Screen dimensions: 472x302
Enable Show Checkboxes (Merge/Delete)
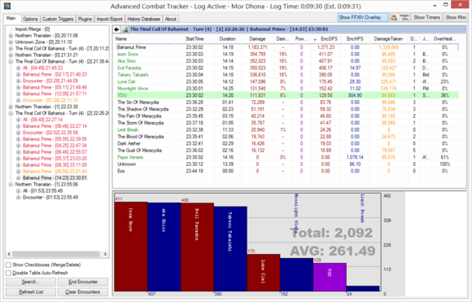click(8, 265)
